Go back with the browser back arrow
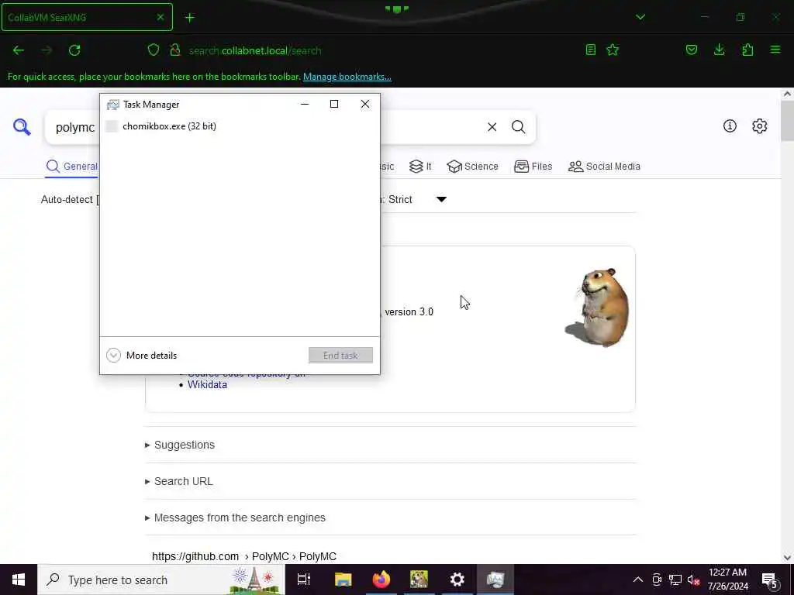 pyautogui.click(x=19, y=50)
